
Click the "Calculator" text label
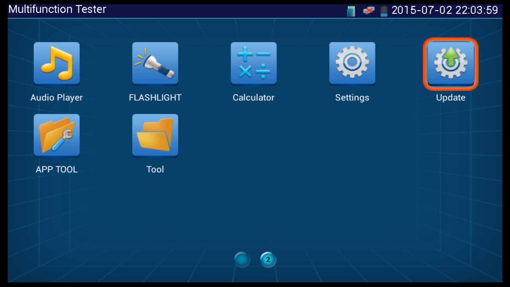click(253, 98)
